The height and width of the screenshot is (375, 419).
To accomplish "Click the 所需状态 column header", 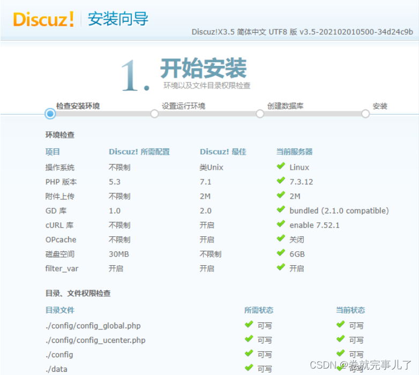I will pyautogui.click(x=259, y=310).
